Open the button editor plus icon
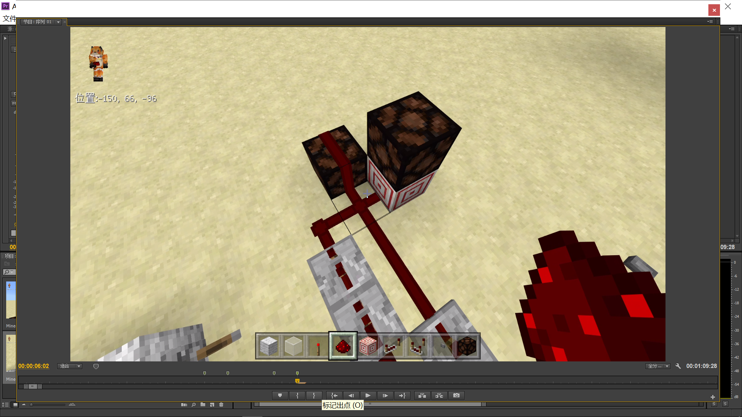 click(x=713, y=397)
